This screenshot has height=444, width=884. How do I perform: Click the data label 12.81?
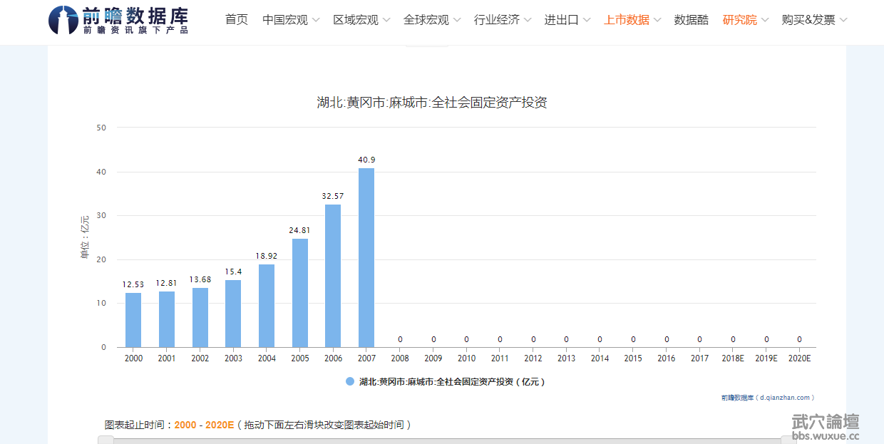point(167,283)
